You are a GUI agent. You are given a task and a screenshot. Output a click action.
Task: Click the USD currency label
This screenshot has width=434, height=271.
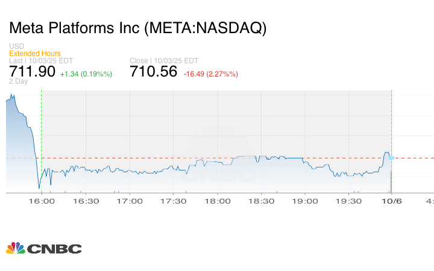coord(16,46)
